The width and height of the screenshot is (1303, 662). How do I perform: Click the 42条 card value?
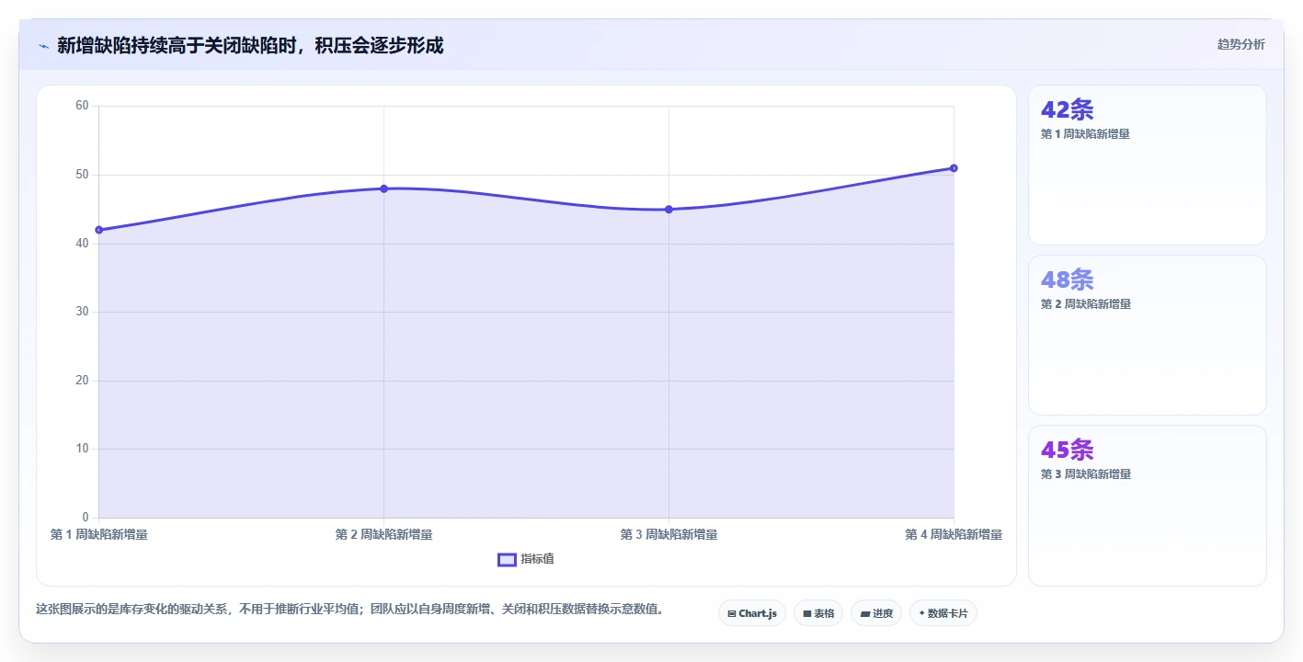tap(1067, 109)
